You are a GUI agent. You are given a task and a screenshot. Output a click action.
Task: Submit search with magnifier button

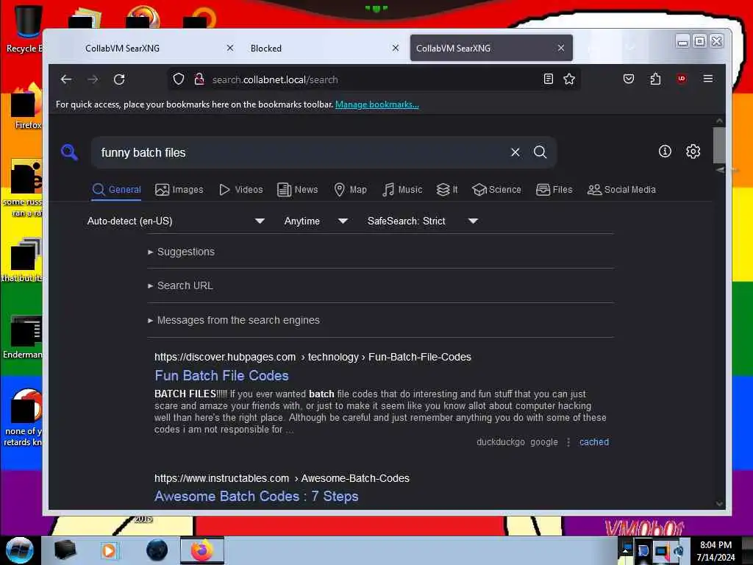(x=540, y=152)
